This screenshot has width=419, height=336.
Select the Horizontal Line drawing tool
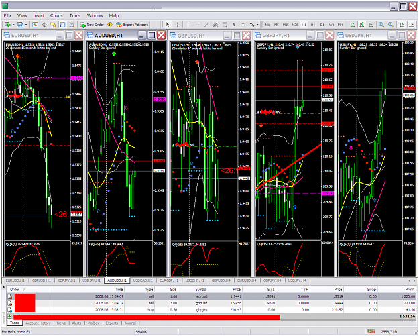[197, 25]
